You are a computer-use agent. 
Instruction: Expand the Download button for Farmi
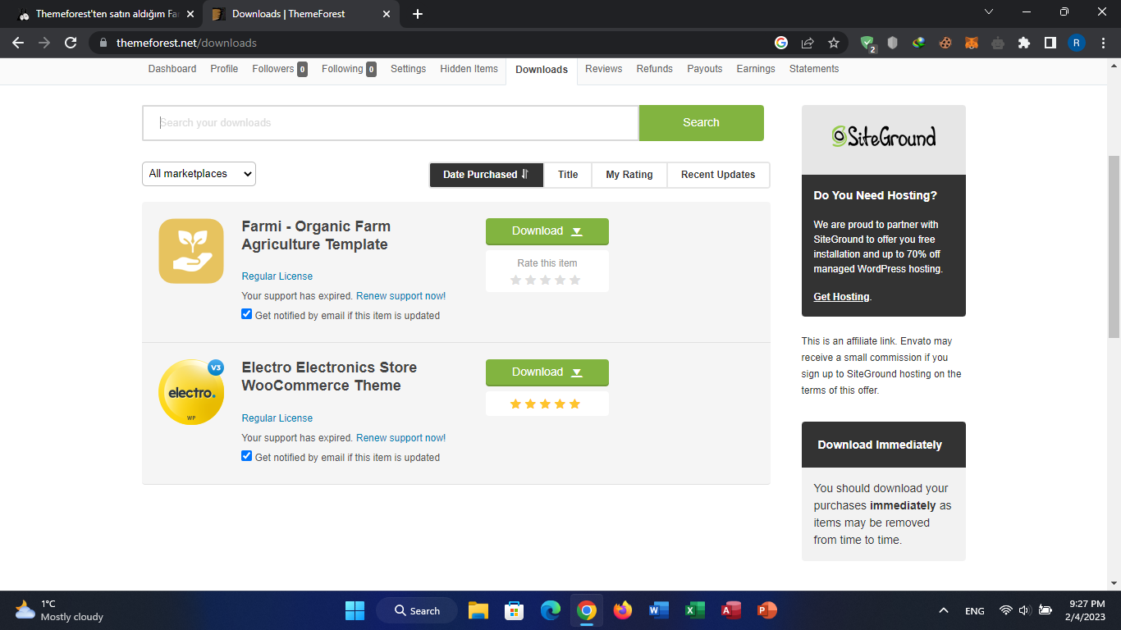click(547, 231)
